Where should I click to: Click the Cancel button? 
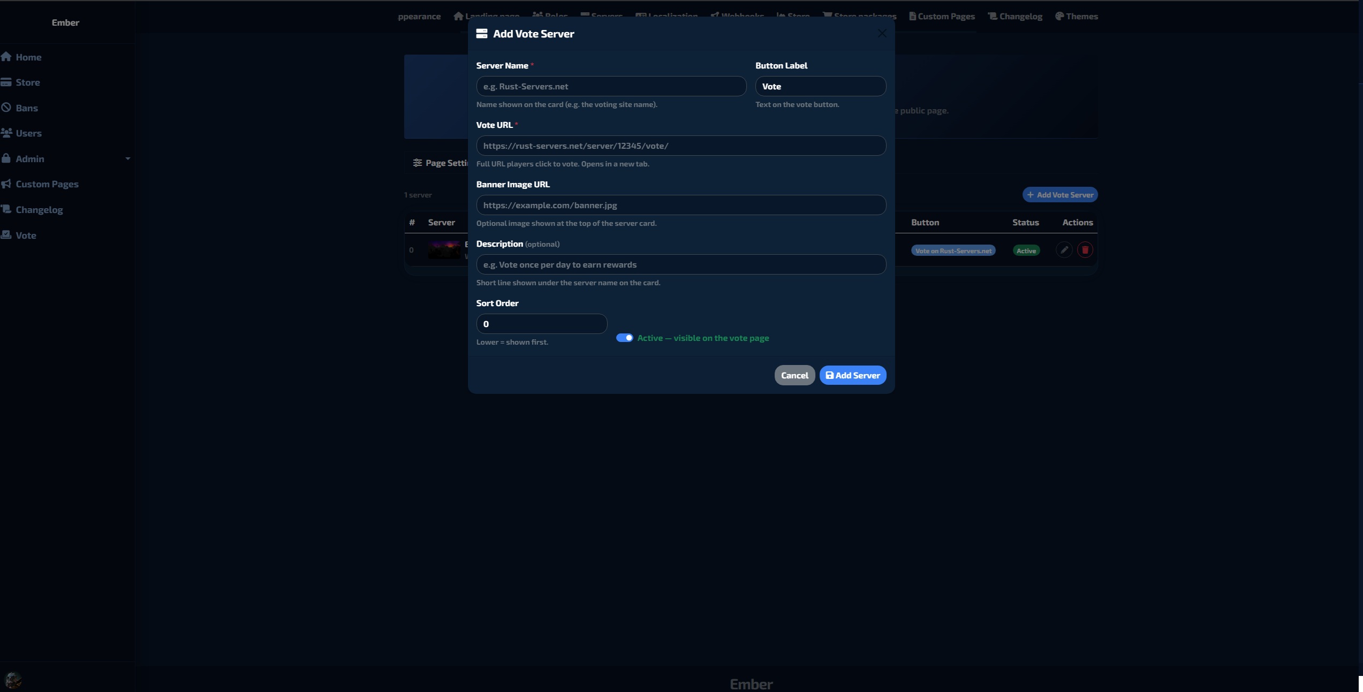[794, 375]
